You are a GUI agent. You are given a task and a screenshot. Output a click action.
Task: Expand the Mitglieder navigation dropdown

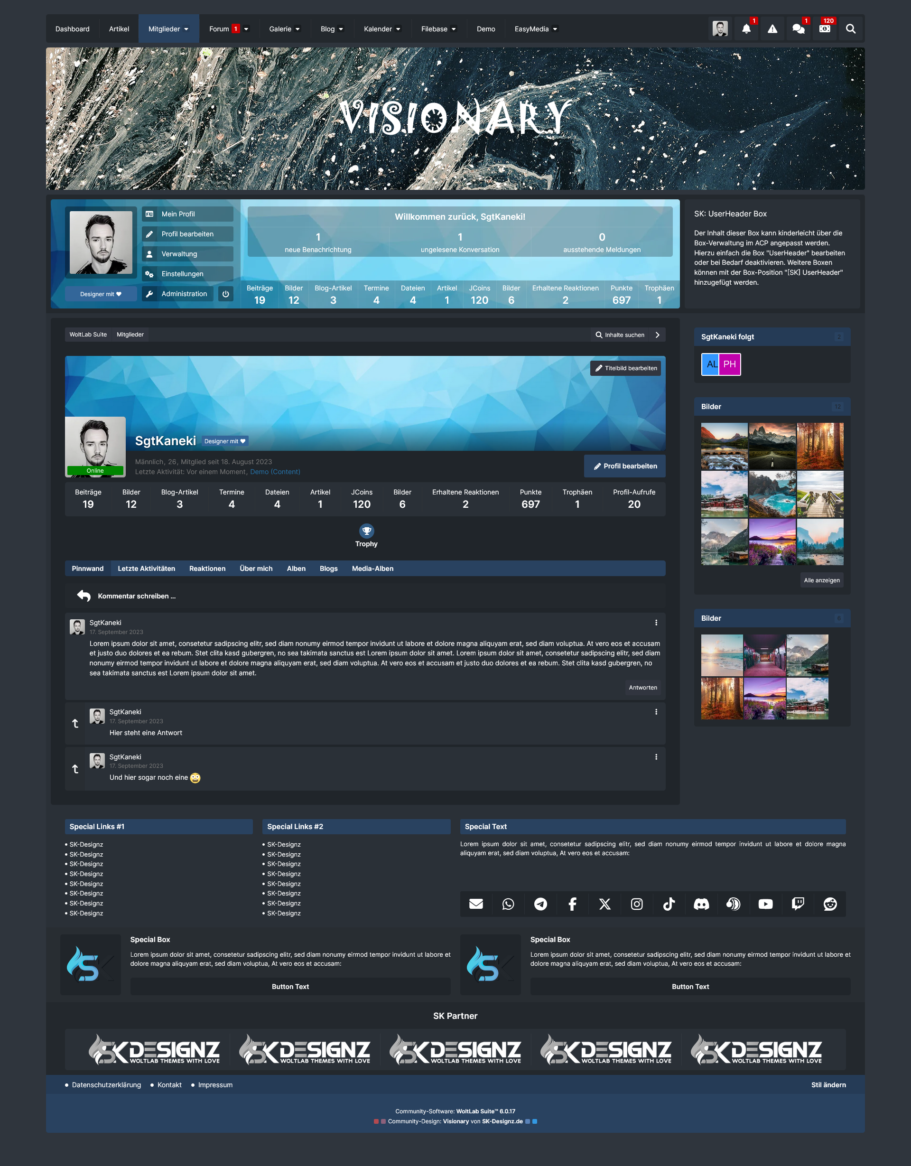click(x=186, y=29)
